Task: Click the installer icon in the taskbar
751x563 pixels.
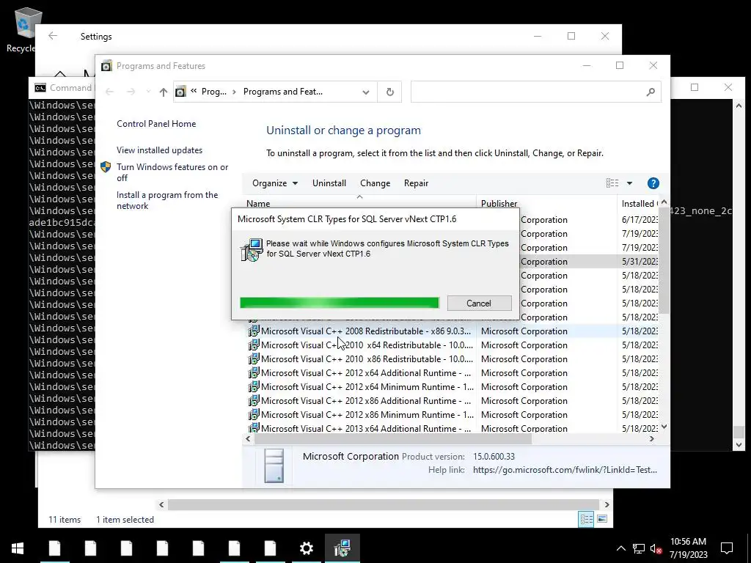Action: [342, 548]
